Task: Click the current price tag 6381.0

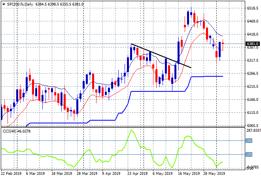Action: click(253, 44)
